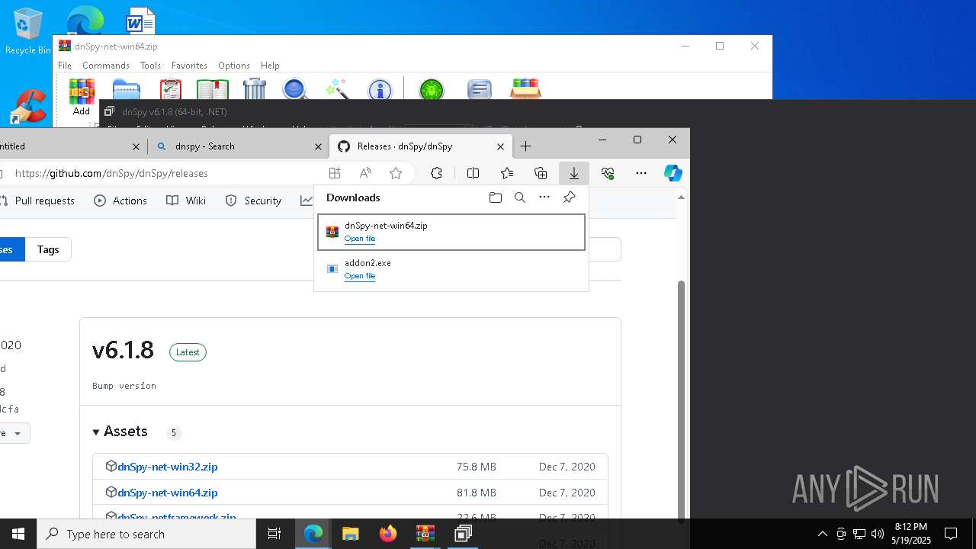Open GitHub Pull requests tab
The height and width of the screenshot is (549, 976).
coord(37,201)
